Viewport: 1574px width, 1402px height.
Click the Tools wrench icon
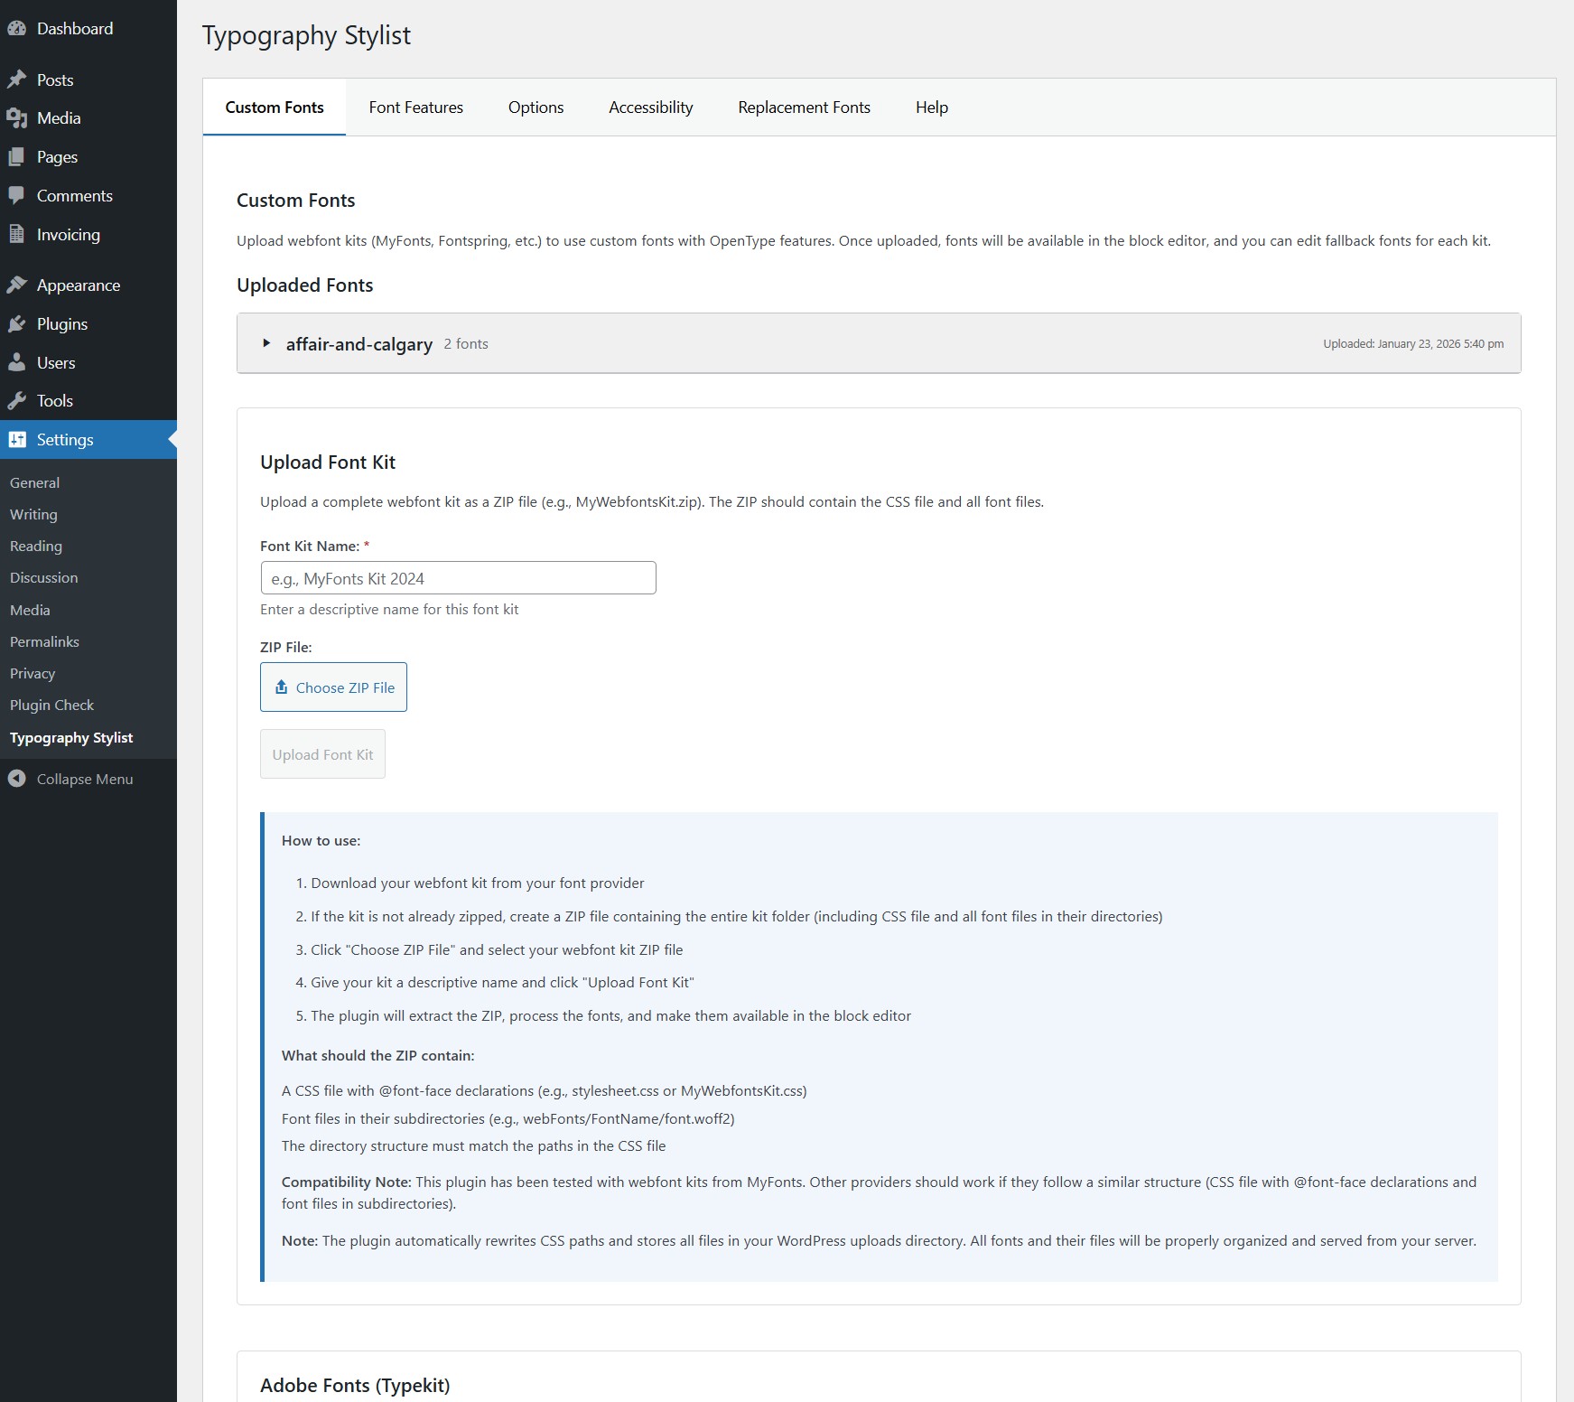16,401
